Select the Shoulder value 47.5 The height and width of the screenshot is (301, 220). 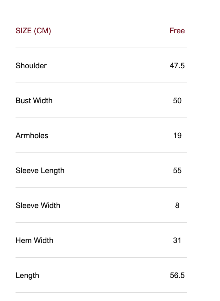click(177, 66)
